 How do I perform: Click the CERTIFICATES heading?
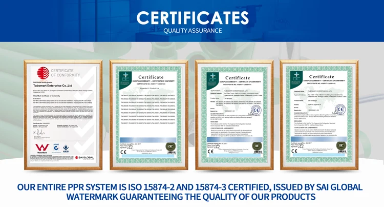point(192,17)
